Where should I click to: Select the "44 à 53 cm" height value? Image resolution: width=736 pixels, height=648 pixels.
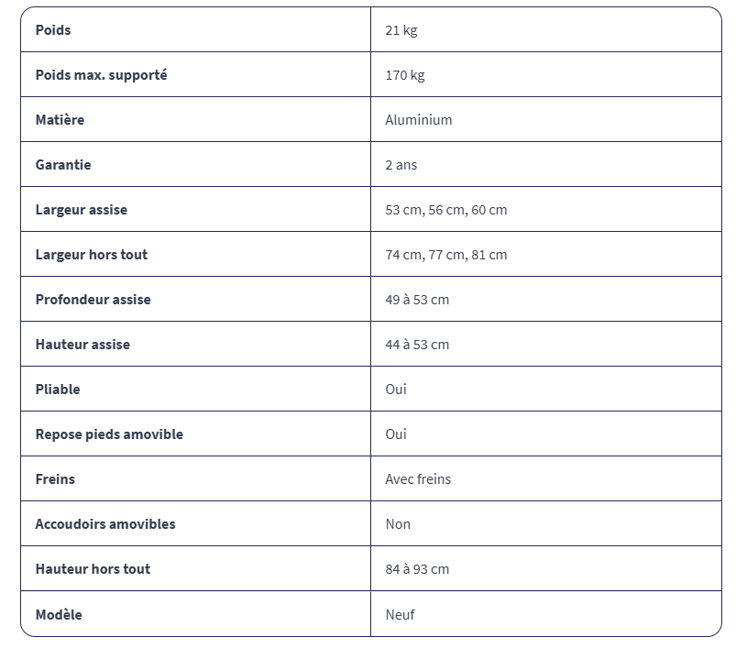(x=417, y=345)
